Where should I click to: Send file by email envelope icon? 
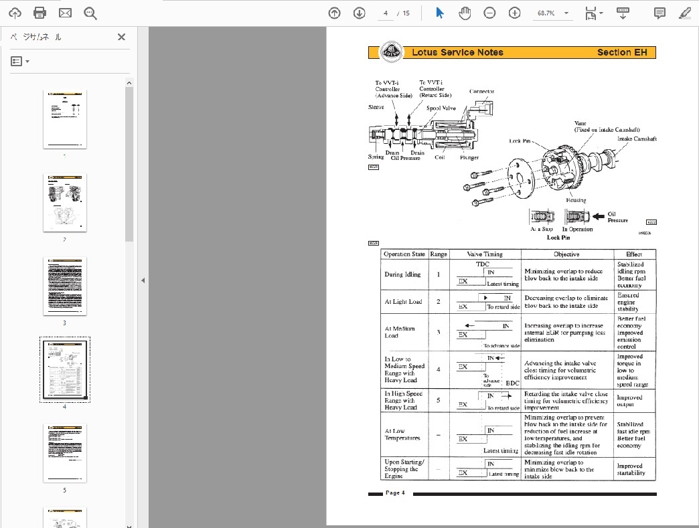click(x=65, y=13)
